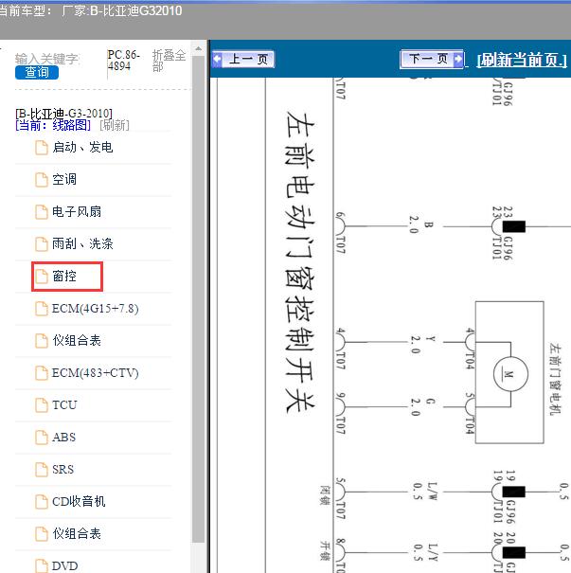Select the 窗控 tree item
This screenshot has width=571, height=573.
(64, 276)
